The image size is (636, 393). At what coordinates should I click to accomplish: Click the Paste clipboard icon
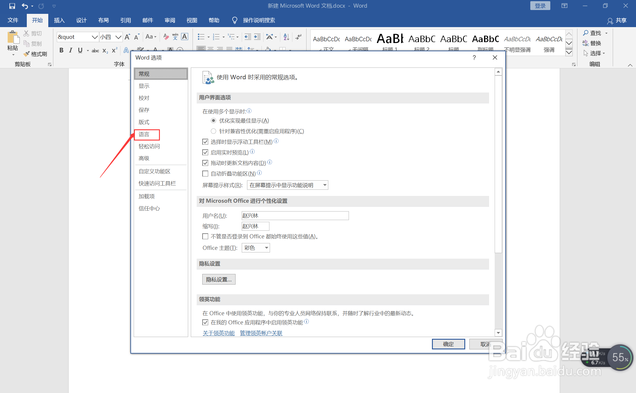click(13, 37)
